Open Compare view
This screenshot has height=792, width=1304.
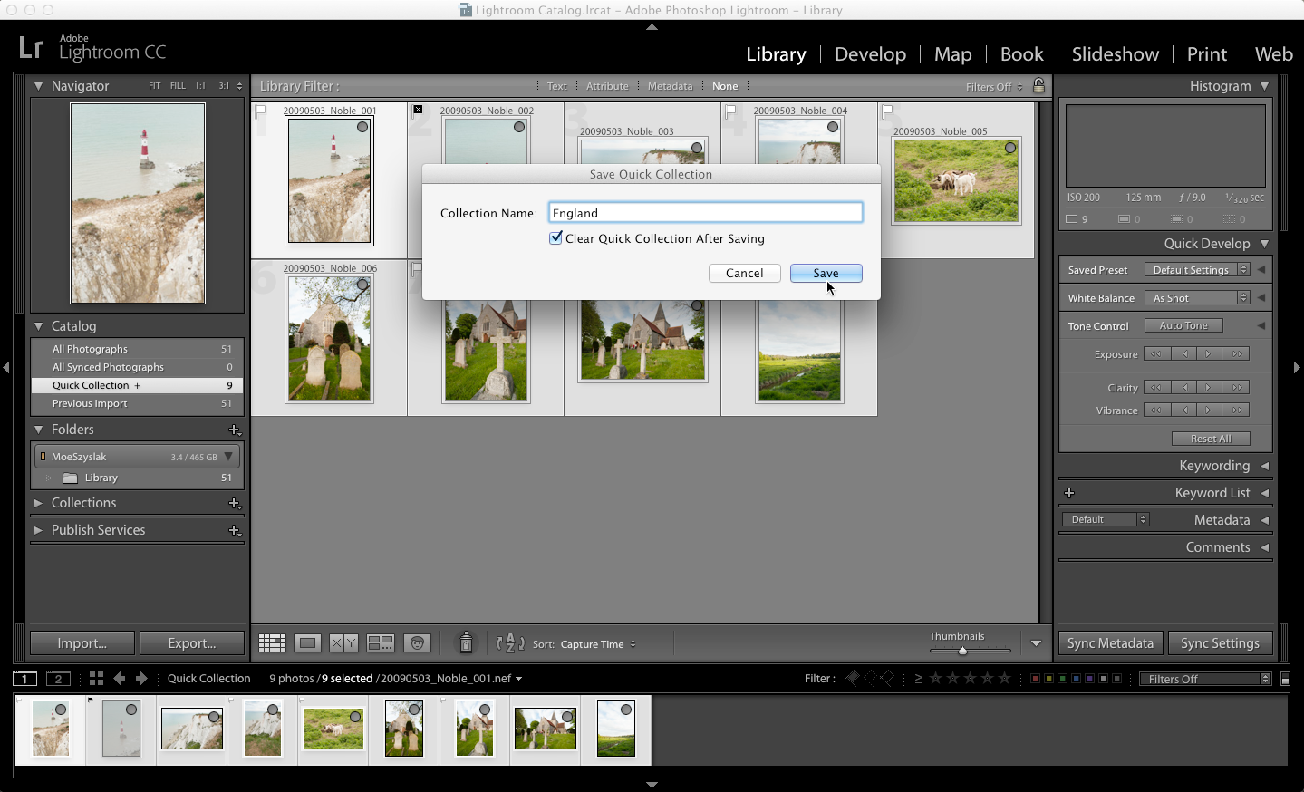pyautogui.click(x=343, y=642)
